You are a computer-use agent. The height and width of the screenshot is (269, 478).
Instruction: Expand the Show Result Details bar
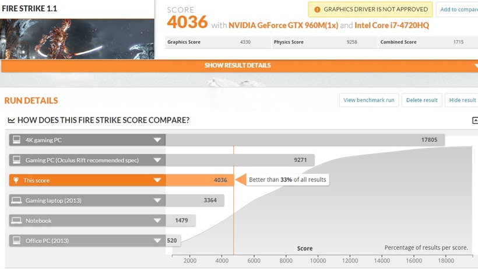click(240, 65)
